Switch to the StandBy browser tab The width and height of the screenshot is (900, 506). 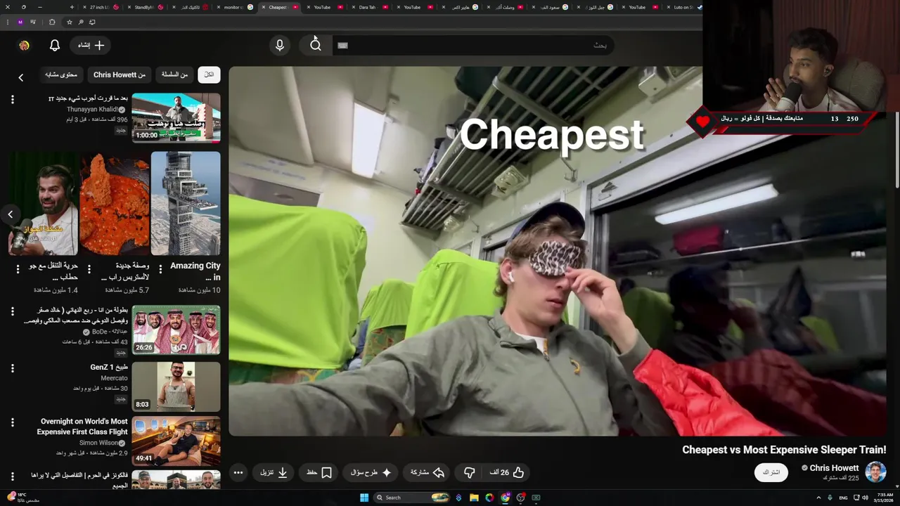pyautogui.click(x=143, y=7)
